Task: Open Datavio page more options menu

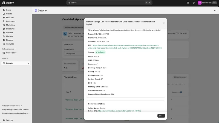Action: coord(215,10)
